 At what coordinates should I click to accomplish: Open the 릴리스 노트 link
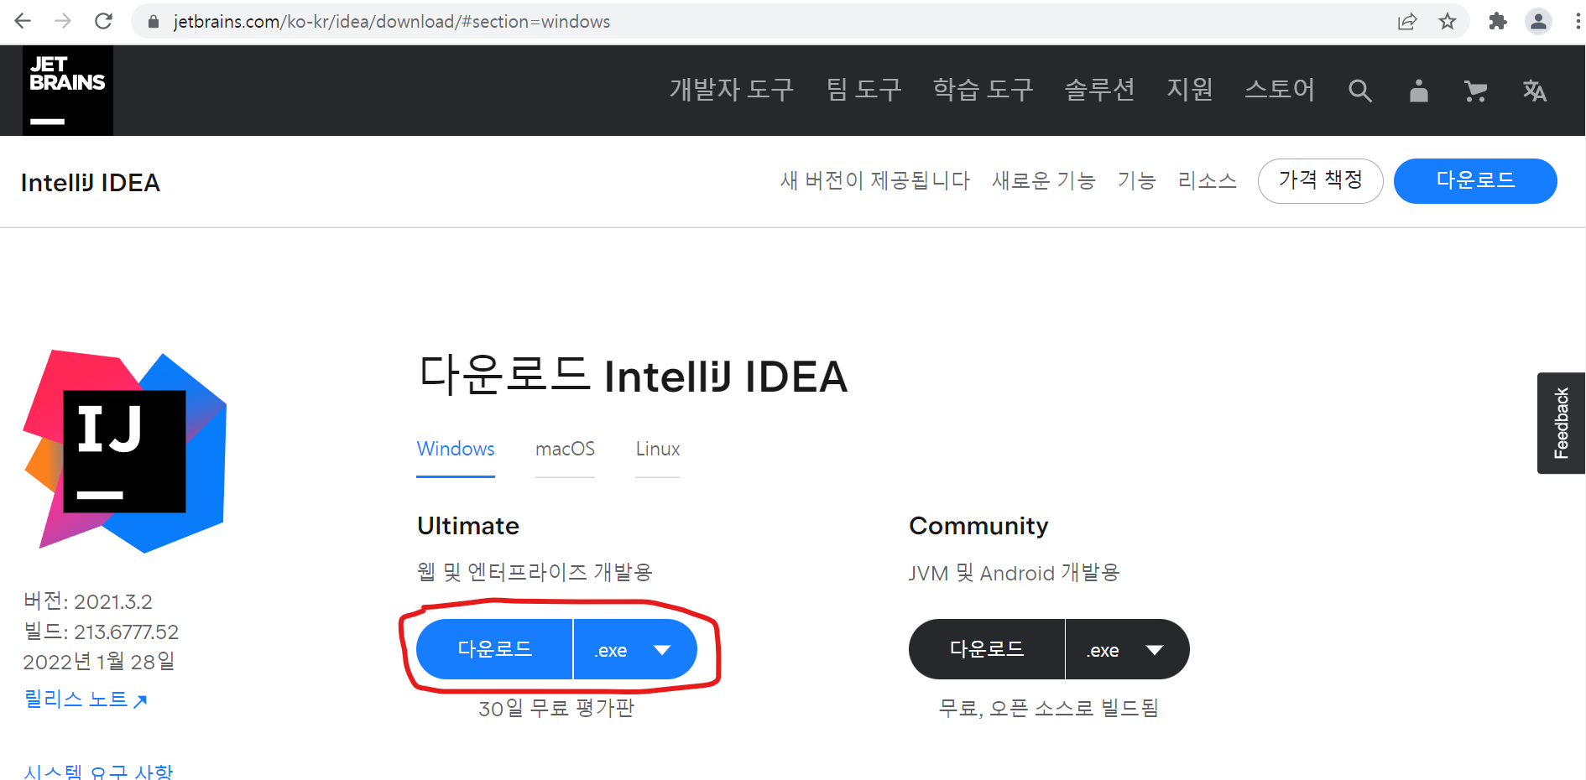click(x=86, y=699)
